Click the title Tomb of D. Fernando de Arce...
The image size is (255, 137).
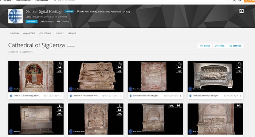tap(86, 96)
